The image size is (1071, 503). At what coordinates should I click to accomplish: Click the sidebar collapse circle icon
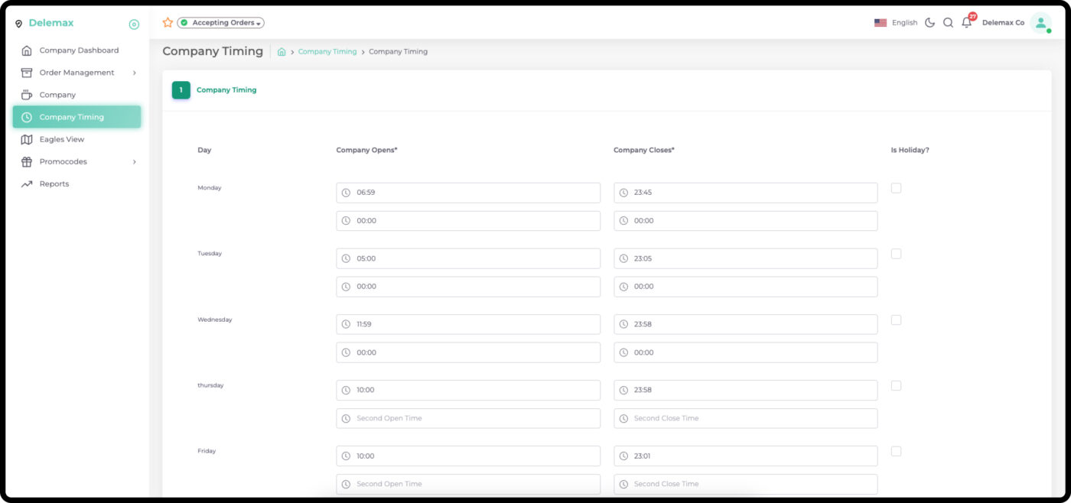[134, 24]
